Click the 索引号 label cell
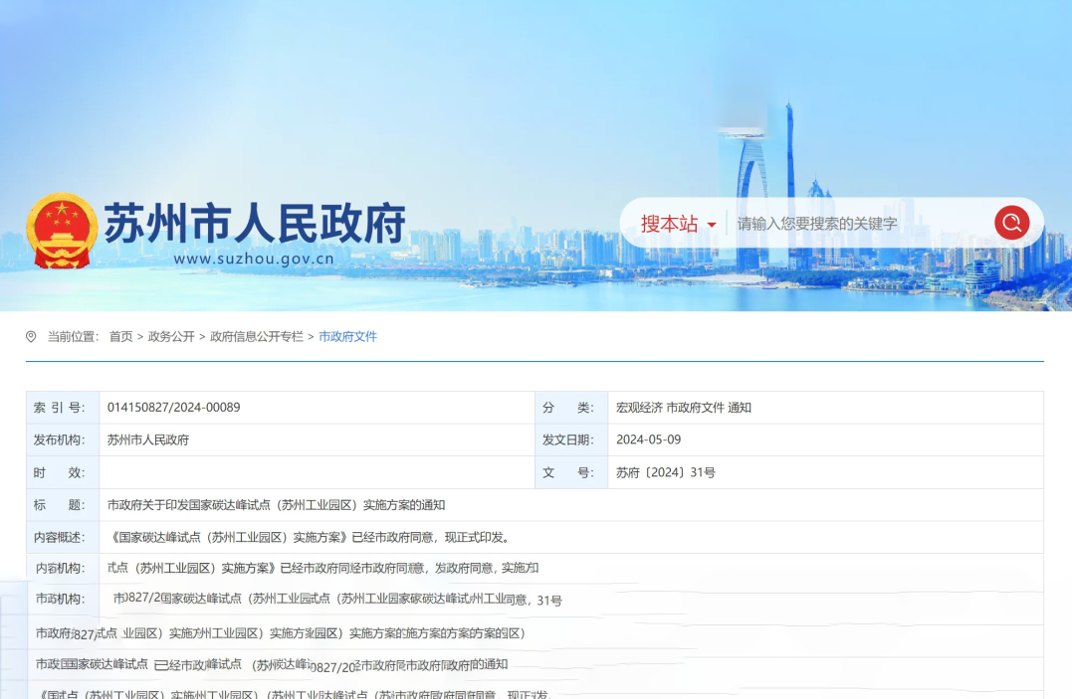1072x699 pixels. [x=62, y=408]
